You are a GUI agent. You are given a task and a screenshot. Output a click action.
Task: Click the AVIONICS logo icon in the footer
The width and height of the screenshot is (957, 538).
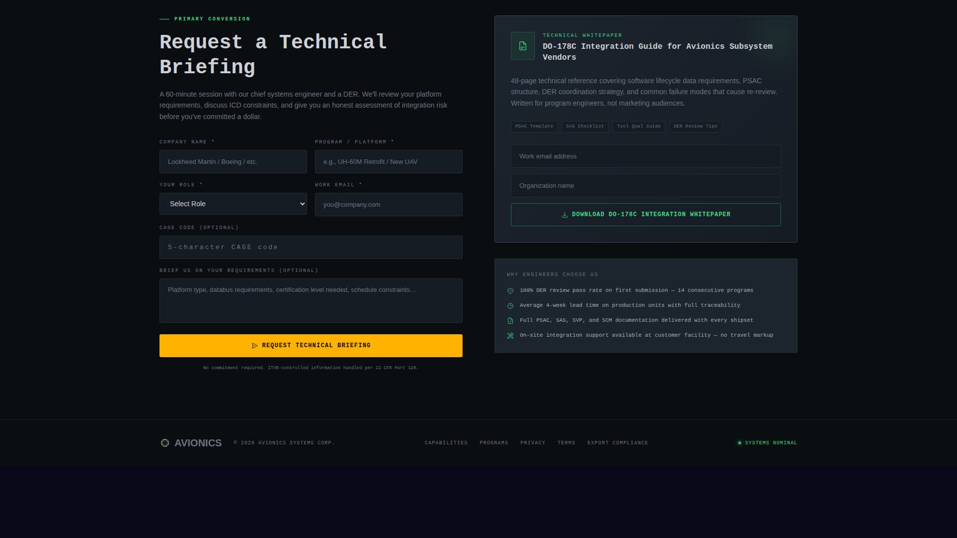pos(165,442)
